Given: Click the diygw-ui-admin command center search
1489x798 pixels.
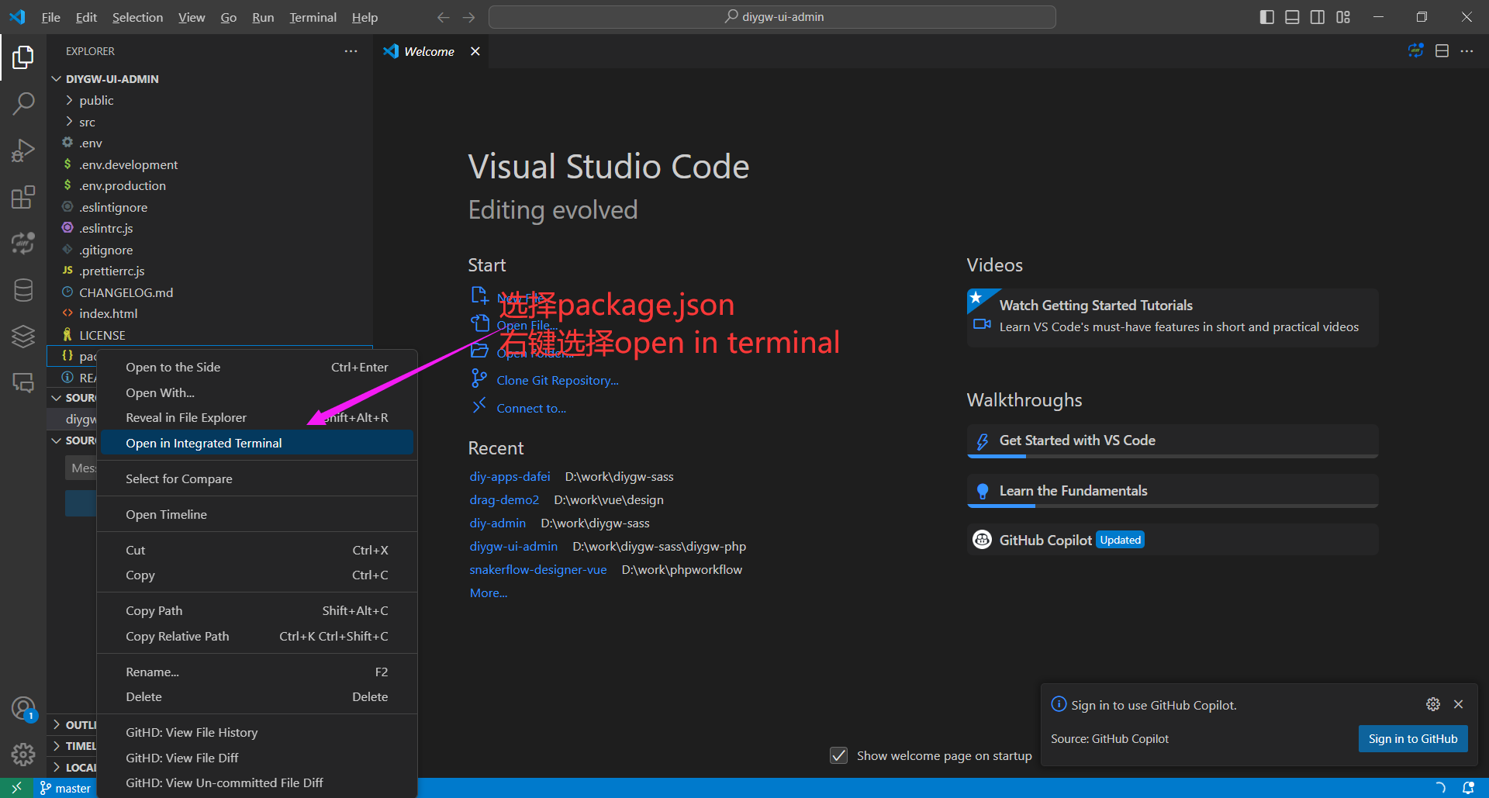Looking at the screenshot, I should coord(772,17).
